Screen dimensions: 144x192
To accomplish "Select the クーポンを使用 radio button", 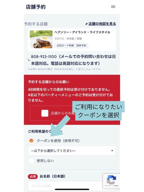I will [31, 140].
